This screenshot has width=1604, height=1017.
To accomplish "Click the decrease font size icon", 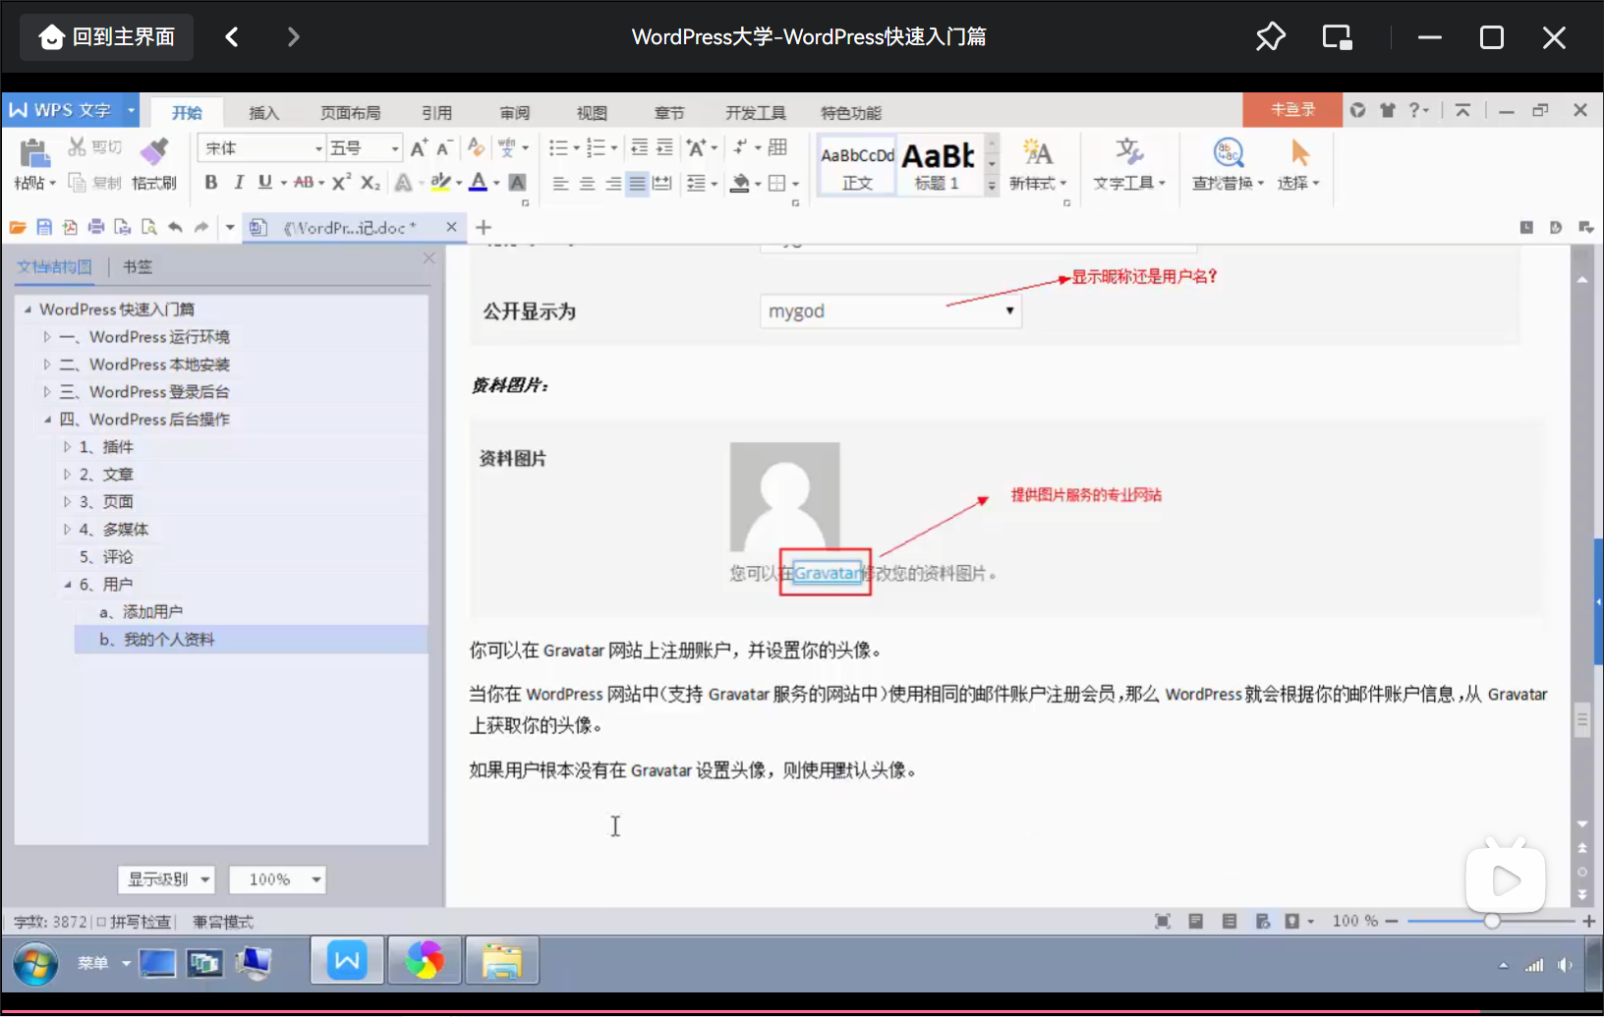I will (444, 148).
